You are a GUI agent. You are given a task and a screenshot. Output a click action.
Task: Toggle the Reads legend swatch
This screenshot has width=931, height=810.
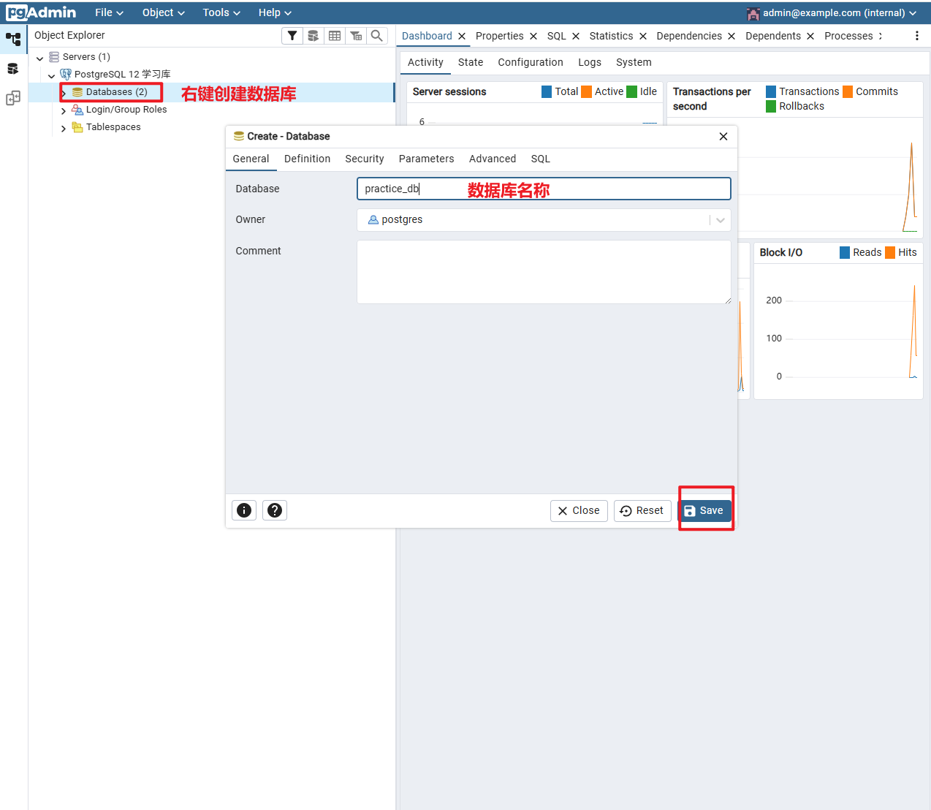pyautogui.click(x=845, y=252)
